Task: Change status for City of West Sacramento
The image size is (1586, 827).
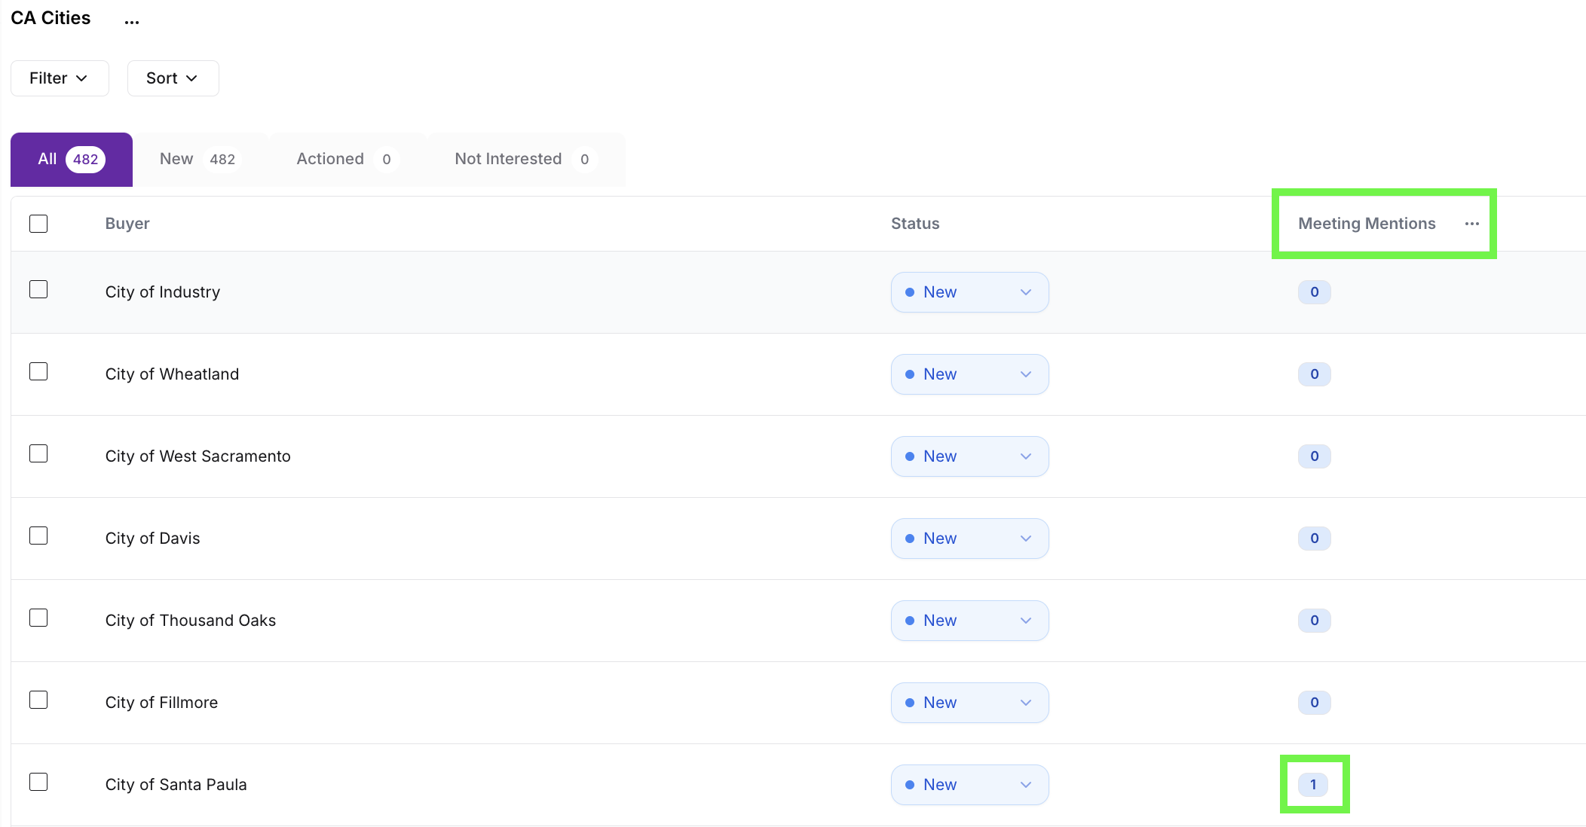Action: (x=969, y=456)
